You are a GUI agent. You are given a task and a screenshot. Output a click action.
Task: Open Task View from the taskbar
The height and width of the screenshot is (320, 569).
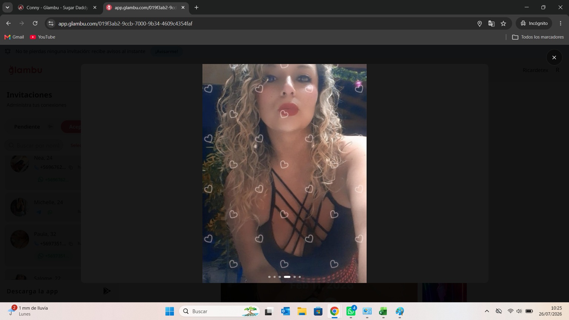pyautogui.click(x=269, y=311)
